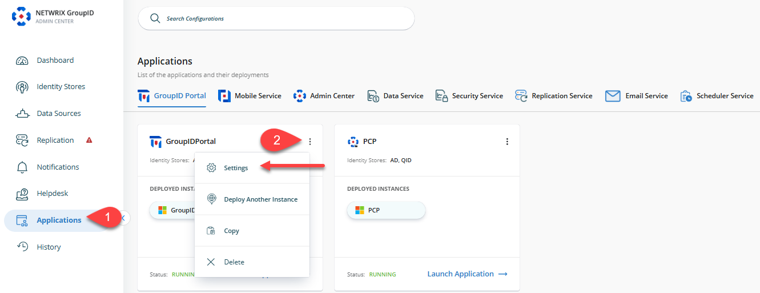Switch to the Data Service tab
Viewport: 760px width, 293px height.
[396, 96]
